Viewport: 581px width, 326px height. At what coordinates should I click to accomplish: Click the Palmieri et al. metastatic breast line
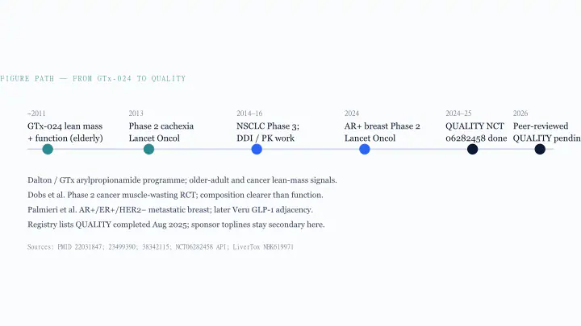click(x=170, y=209)
